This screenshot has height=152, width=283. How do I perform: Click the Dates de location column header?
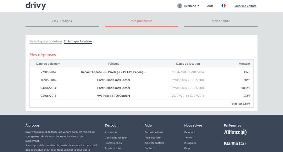(x=188, y=64)
